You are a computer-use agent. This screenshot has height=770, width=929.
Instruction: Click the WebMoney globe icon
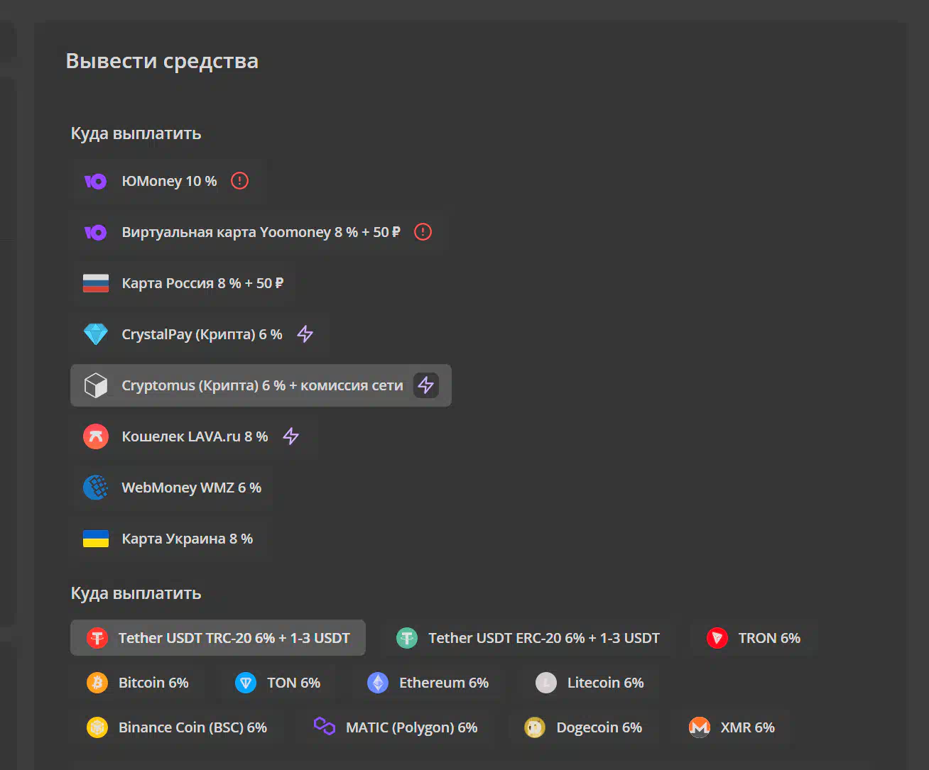(x=96, y=488)
